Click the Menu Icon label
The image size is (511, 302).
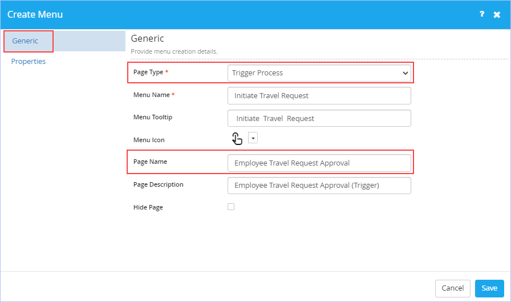coord(149,140)
